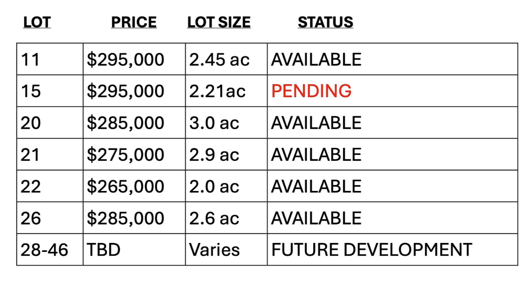The height and width of the screenshot is (281, 528).
Task: Select AVAILABLE status for lot 11
Action: click(316, 59)
